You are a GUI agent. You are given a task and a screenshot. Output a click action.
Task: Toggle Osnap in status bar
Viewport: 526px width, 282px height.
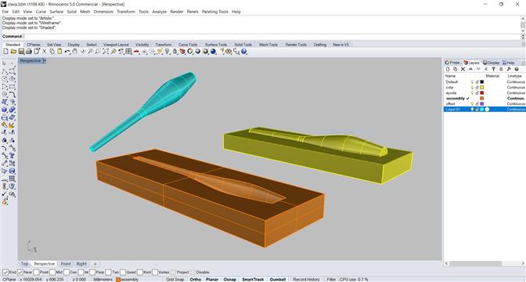click(x=230, y=280)
